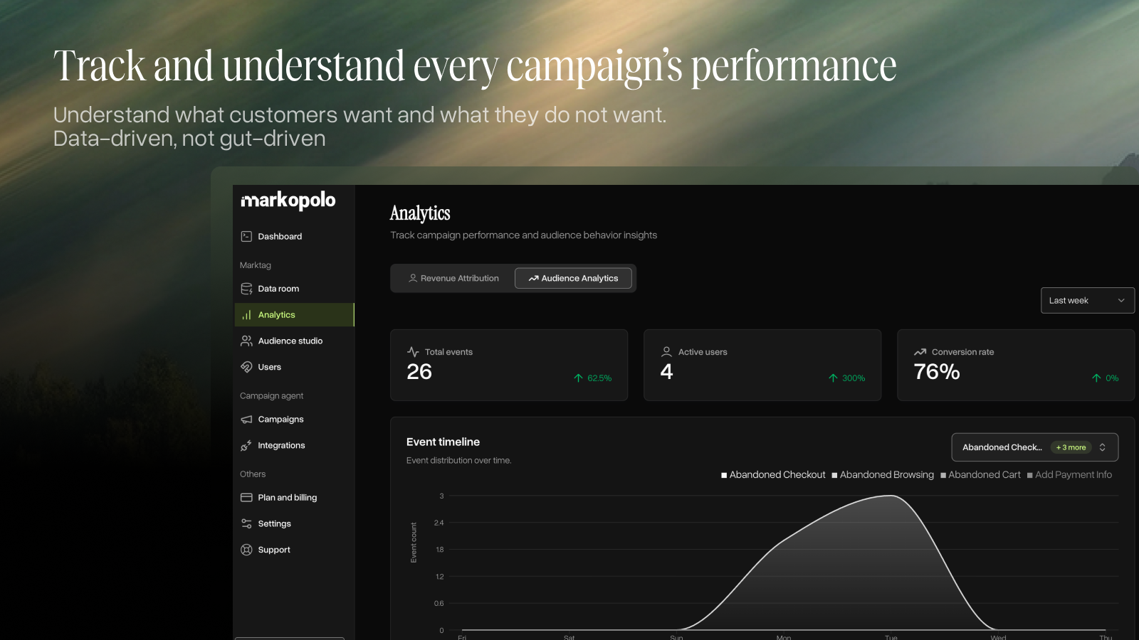
Task: Click the Settings sliders icon
Action: click(246, 524)
